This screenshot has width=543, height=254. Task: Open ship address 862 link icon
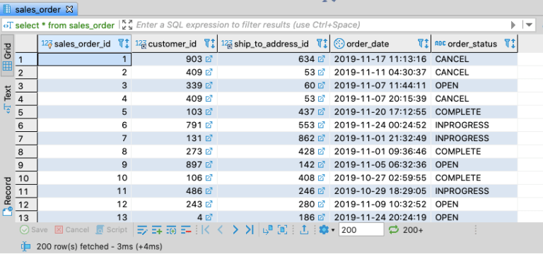(x=322, y=138)
